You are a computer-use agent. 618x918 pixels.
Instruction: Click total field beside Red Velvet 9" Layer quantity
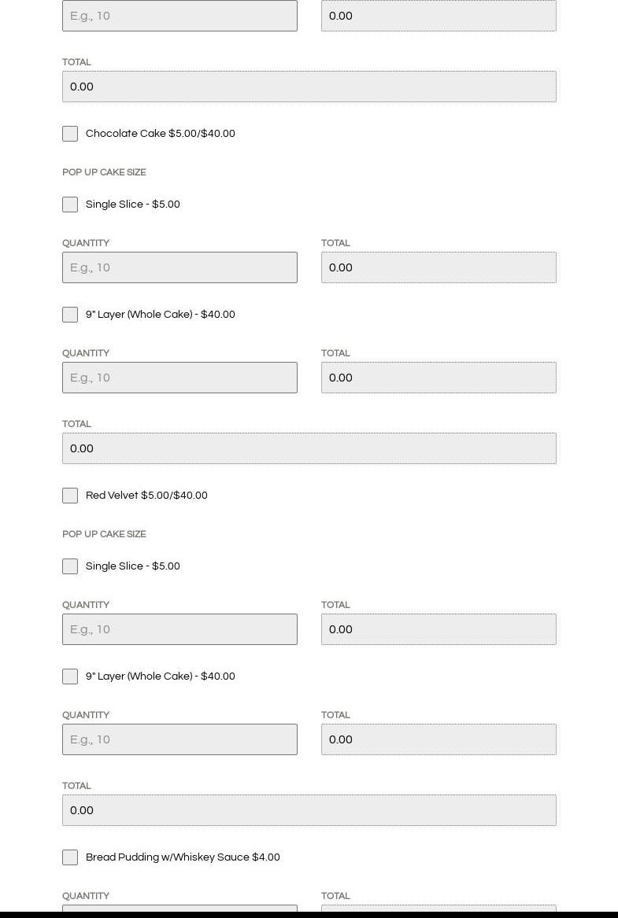click(439, 739)
